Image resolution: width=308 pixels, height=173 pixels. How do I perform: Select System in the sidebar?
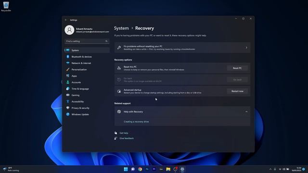(x=87, y=50)
